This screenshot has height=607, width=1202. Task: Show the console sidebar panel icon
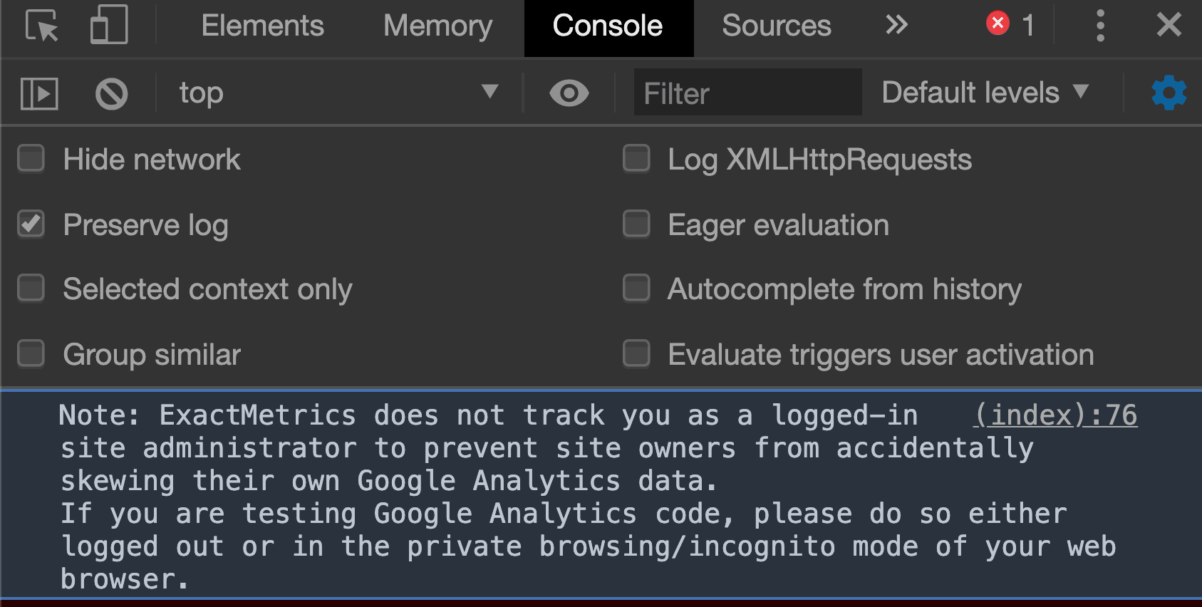39,93
